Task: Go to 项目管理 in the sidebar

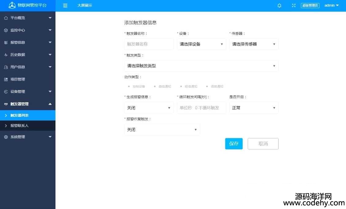Action: [x=28, y=79]
